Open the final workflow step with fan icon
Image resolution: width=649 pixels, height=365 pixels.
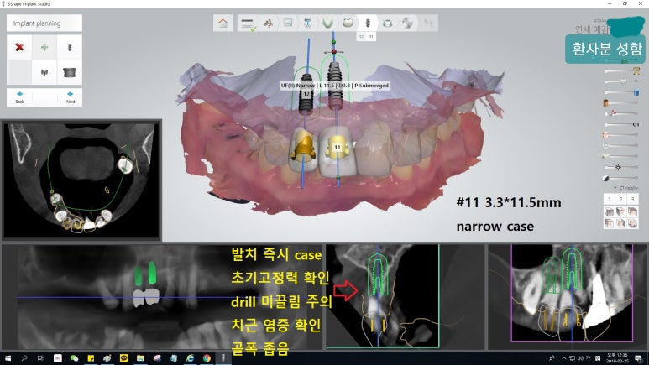point(407,23)
